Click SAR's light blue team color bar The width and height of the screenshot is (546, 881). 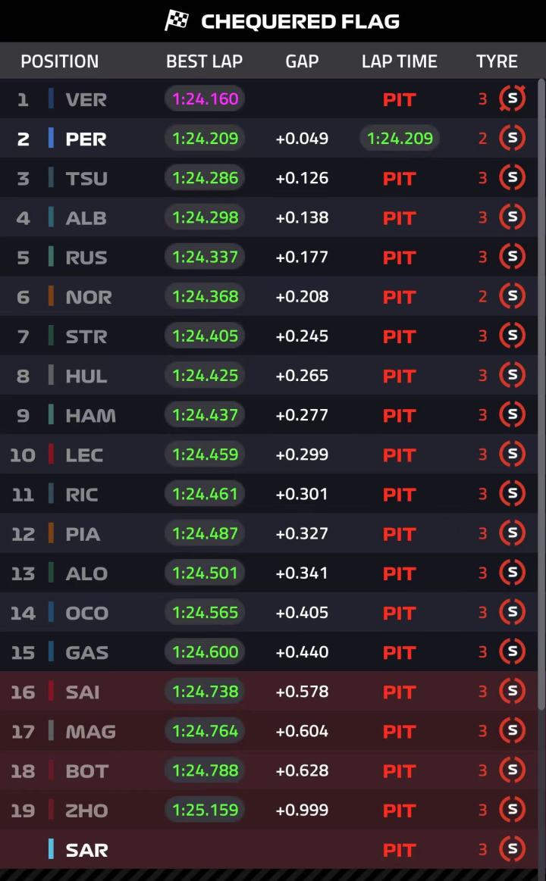(51, 849)
